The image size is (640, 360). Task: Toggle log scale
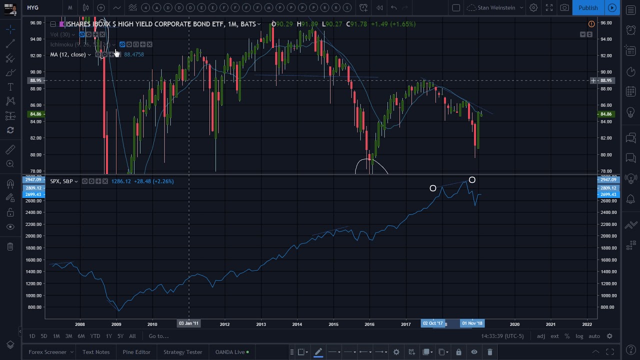(x=579, y=336)
